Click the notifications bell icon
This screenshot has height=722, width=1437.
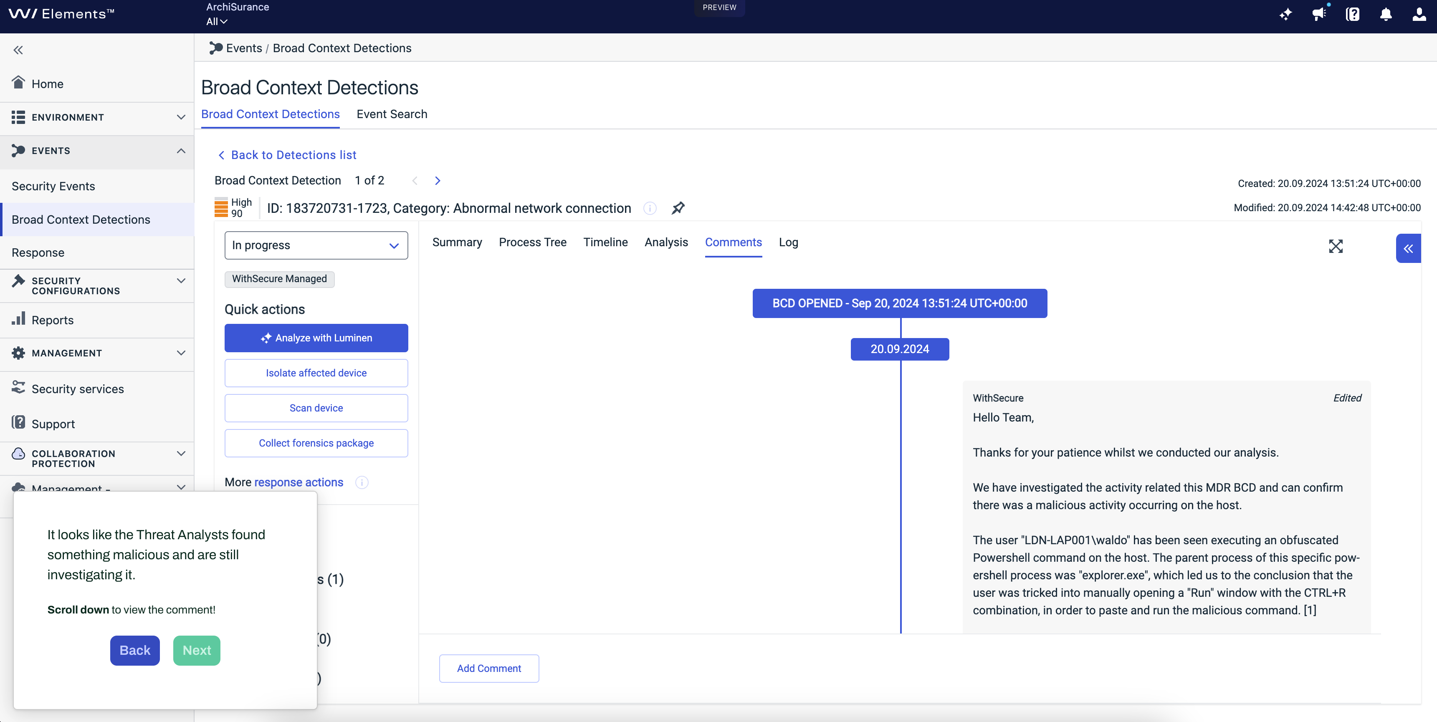pos(1386,15)
